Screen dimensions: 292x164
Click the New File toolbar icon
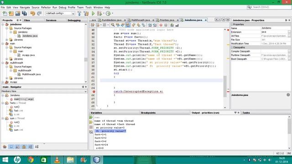pyautogui.click(x=5, y=13)
